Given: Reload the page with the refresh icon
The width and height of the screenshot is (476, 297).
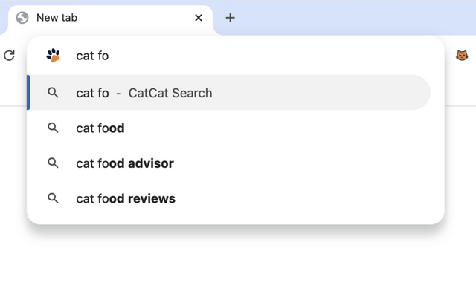Looking at the screenshot, I should pyautogui.click(x=9, y=56).
